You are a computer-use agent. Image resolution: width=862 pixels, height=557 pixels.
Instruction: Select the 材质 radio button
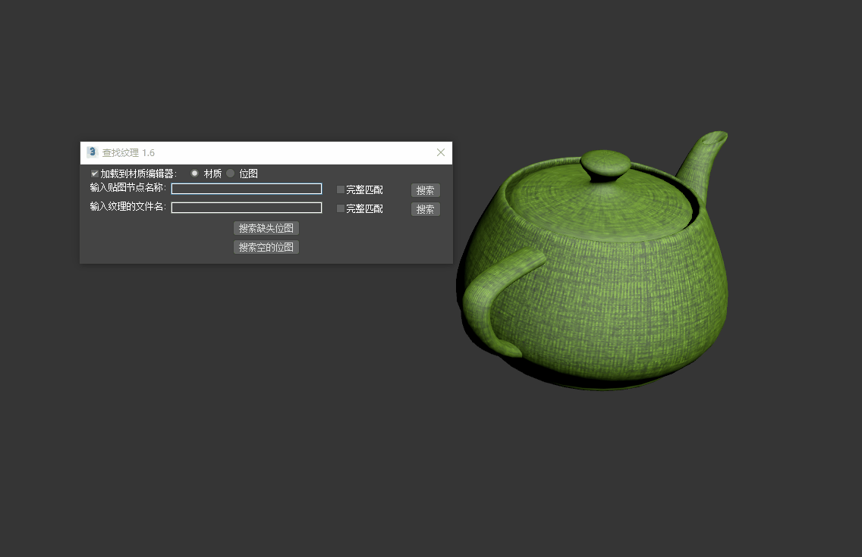(x=194, y=174)
